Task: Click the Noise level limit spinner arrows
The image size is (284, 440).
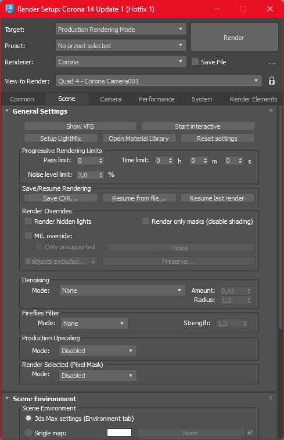Action: click(x=100, y=175)
